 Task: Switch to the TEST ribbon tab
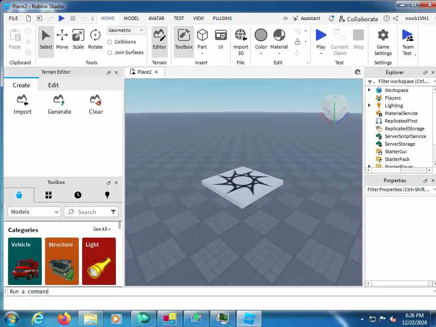tap(179, 18)
